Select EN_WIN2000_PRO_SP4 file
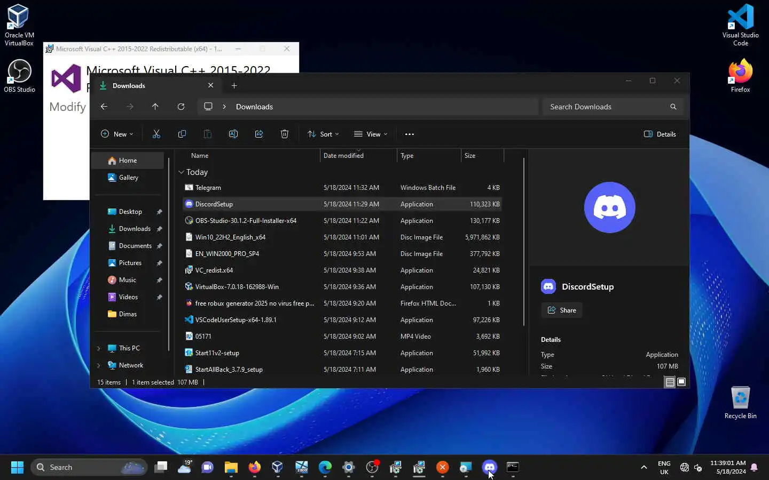The width and height of the screenshot is (769, 480). pyautogui.click(x=342, y=254)
